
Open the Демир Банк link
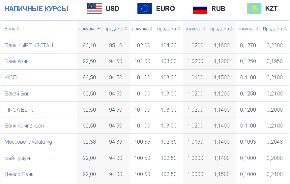point(19,174)
